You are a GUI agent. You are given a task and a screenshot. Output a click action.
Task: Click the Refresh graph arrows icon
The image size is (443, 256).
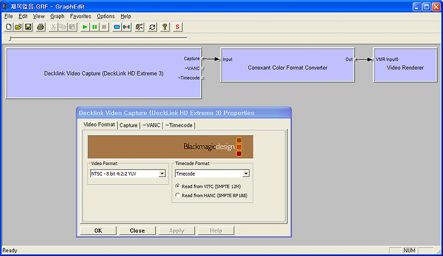(153, 27)
